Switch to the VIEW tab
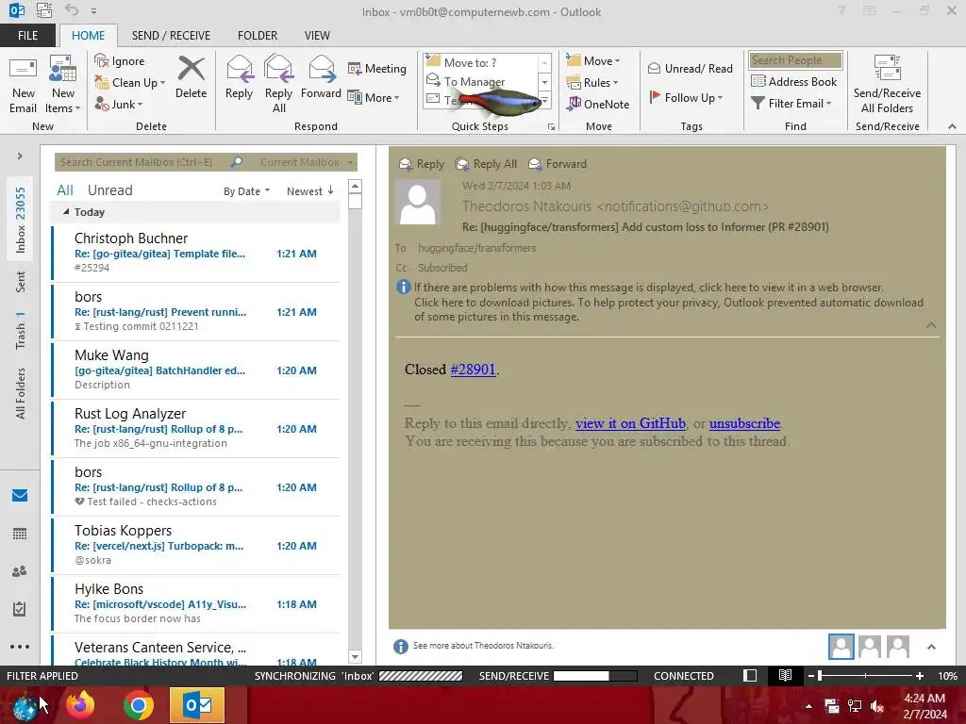This screenshot has width=966, height=724. click(317, 36)
